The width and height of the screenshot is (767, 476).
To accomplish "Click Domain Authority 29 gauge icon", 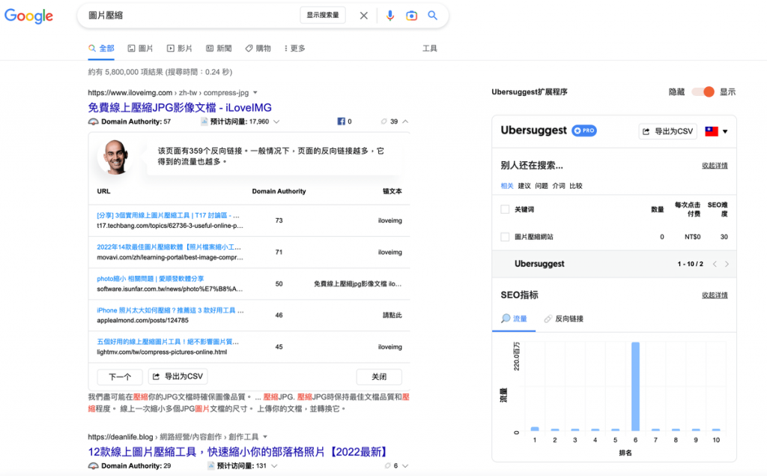I will tap(93, 466).
